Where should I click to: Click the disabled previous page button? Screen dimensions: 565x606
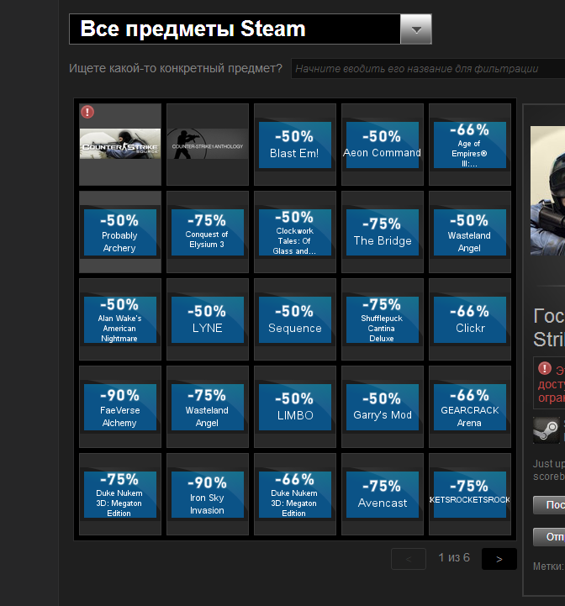tap(409, 559)
